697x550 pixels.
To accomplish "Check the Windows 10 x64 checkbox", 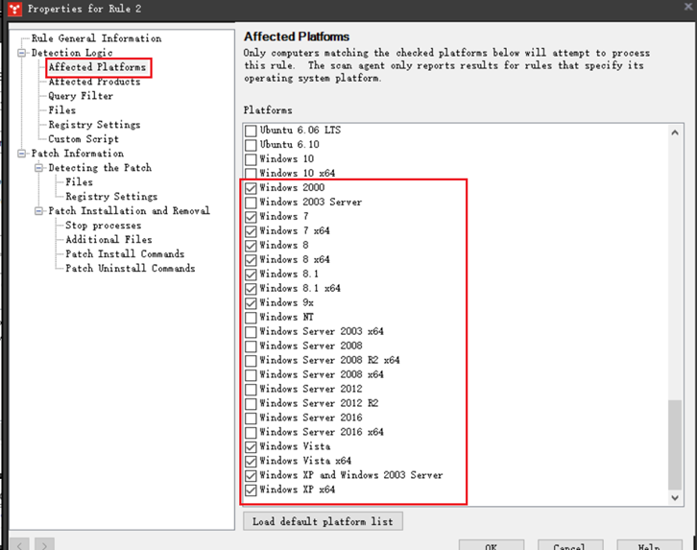I will [x=251, y=174].
